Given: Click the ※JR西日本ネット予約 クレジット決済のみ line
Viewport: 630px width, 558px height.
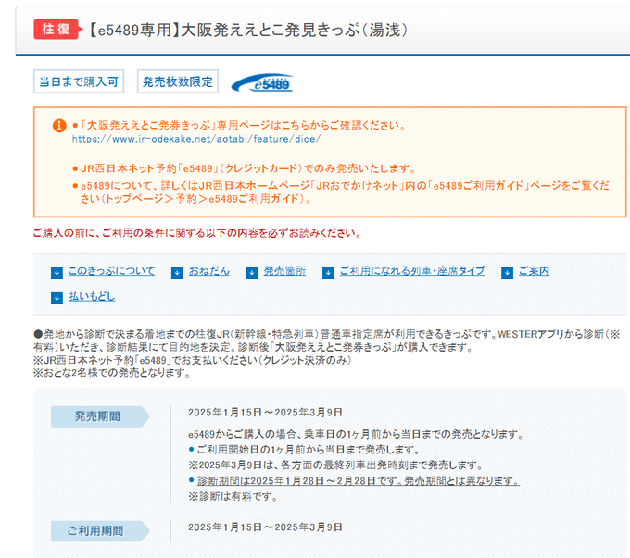Looking at the screenshot, I should click(192, 360).
